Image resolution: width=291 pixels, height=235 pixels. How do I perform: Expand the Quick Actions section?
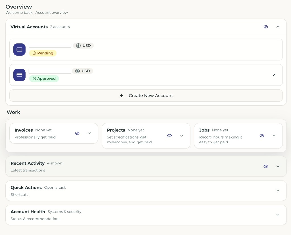[278, 191]
